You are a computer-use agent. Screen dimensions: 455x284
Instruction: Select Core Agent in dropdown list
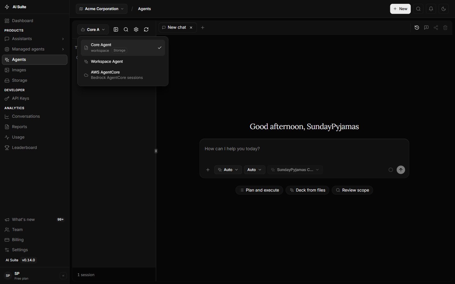coord(123,48)
